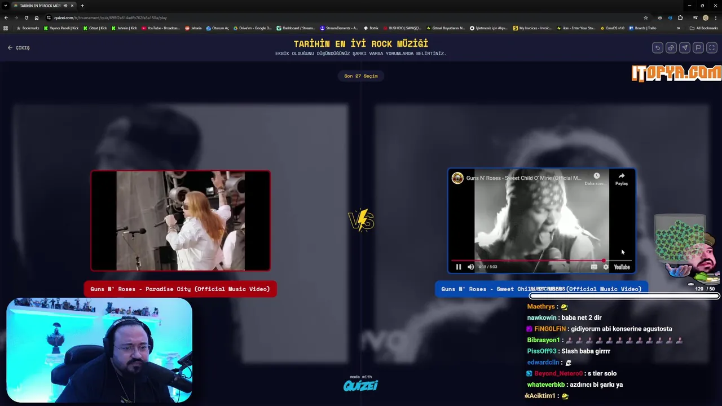Open the Apps grid icon in bookmarks bar
Screen dimensions: 722x406
(6, 28)
